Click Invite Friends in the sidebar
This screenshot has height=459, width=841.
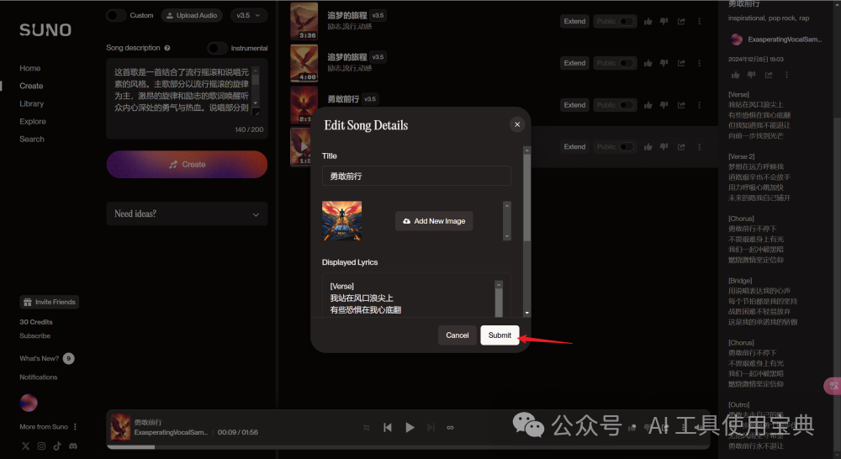click(x=50, y=302)
